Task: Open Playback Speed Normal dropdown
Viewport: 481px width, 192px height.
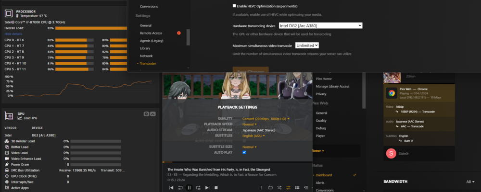Action: tap(249, 124)
